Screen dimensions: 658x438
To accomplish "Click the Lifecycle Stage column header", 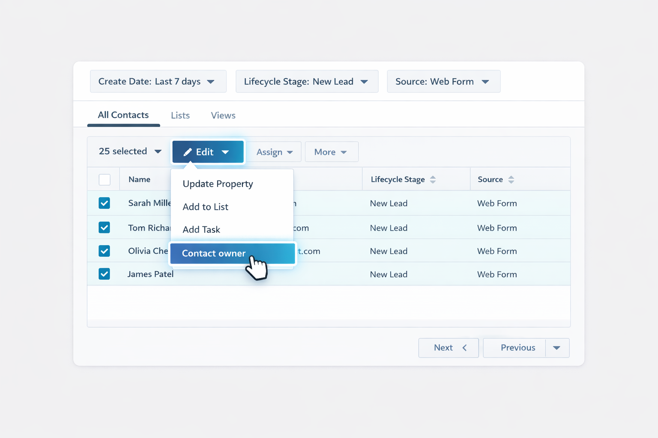I will 398,180.
